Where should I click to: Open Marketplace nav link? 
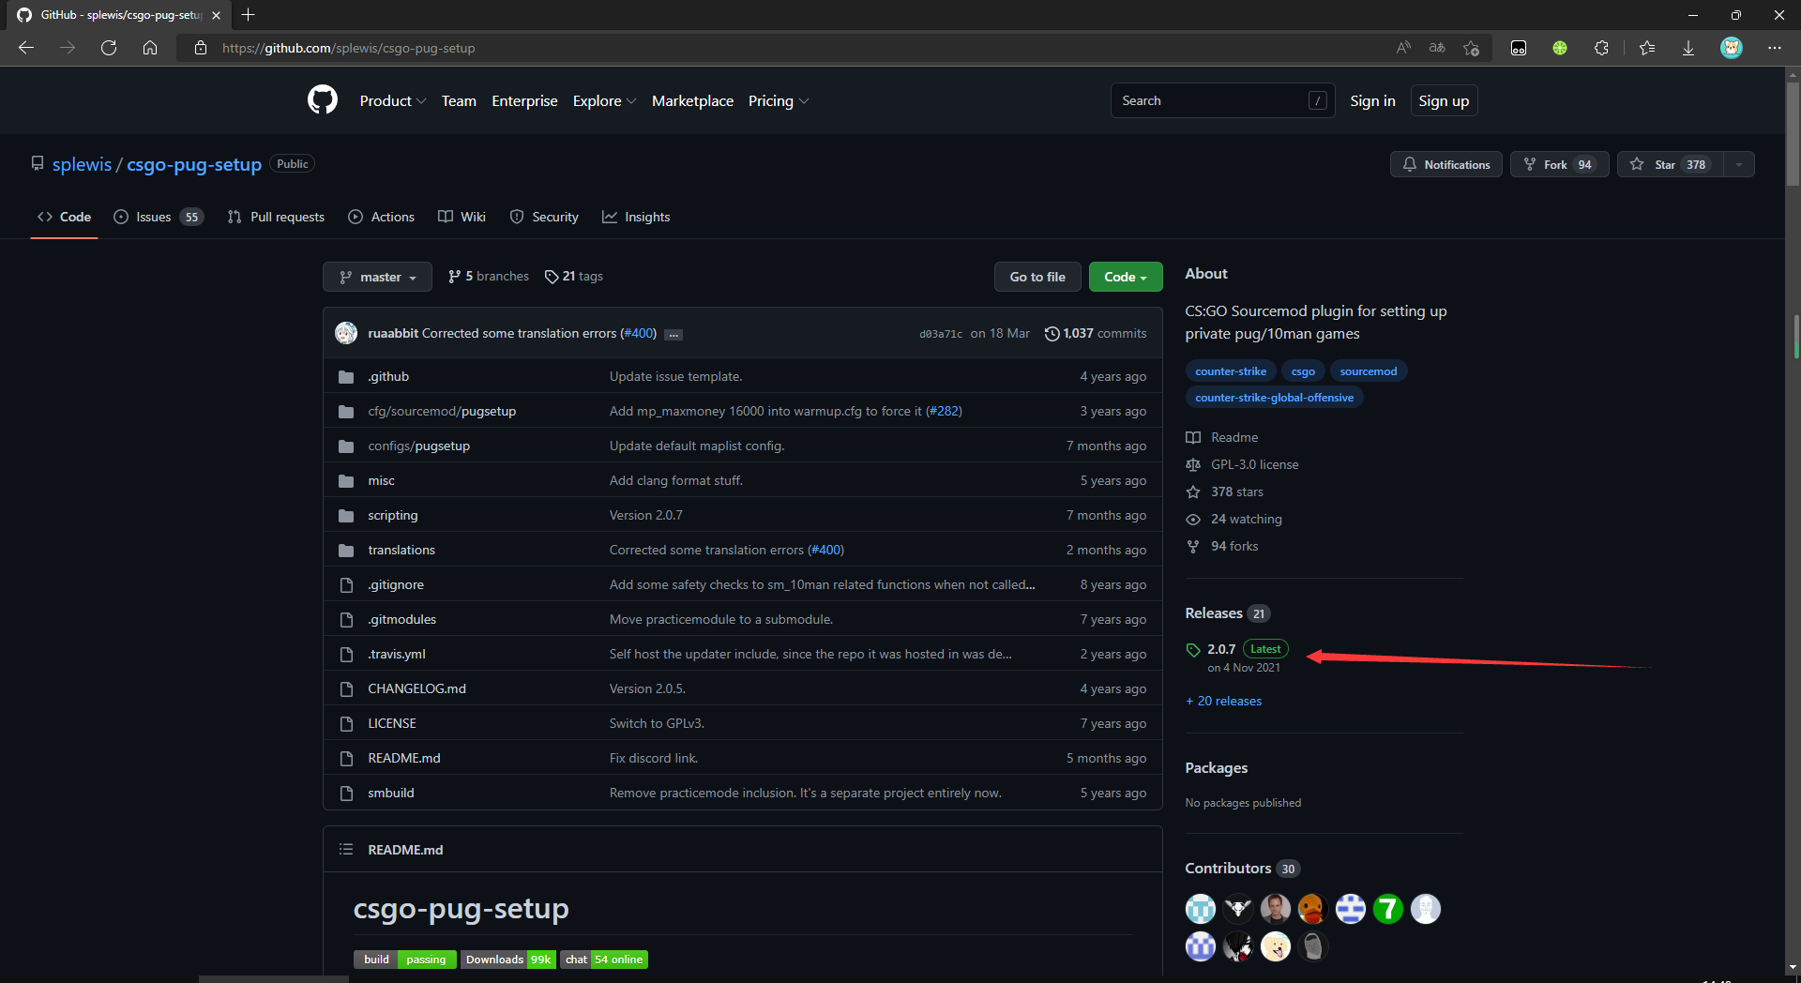[692, 100]
